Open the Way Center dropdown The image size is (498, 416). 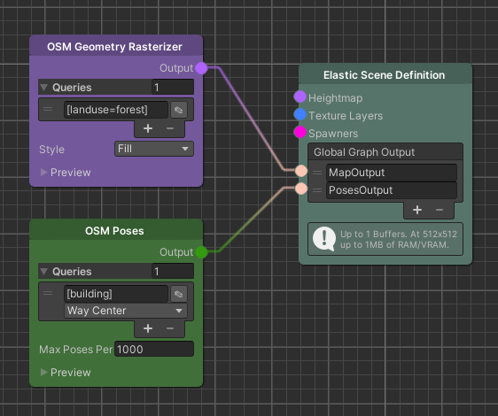pos(126,311)
